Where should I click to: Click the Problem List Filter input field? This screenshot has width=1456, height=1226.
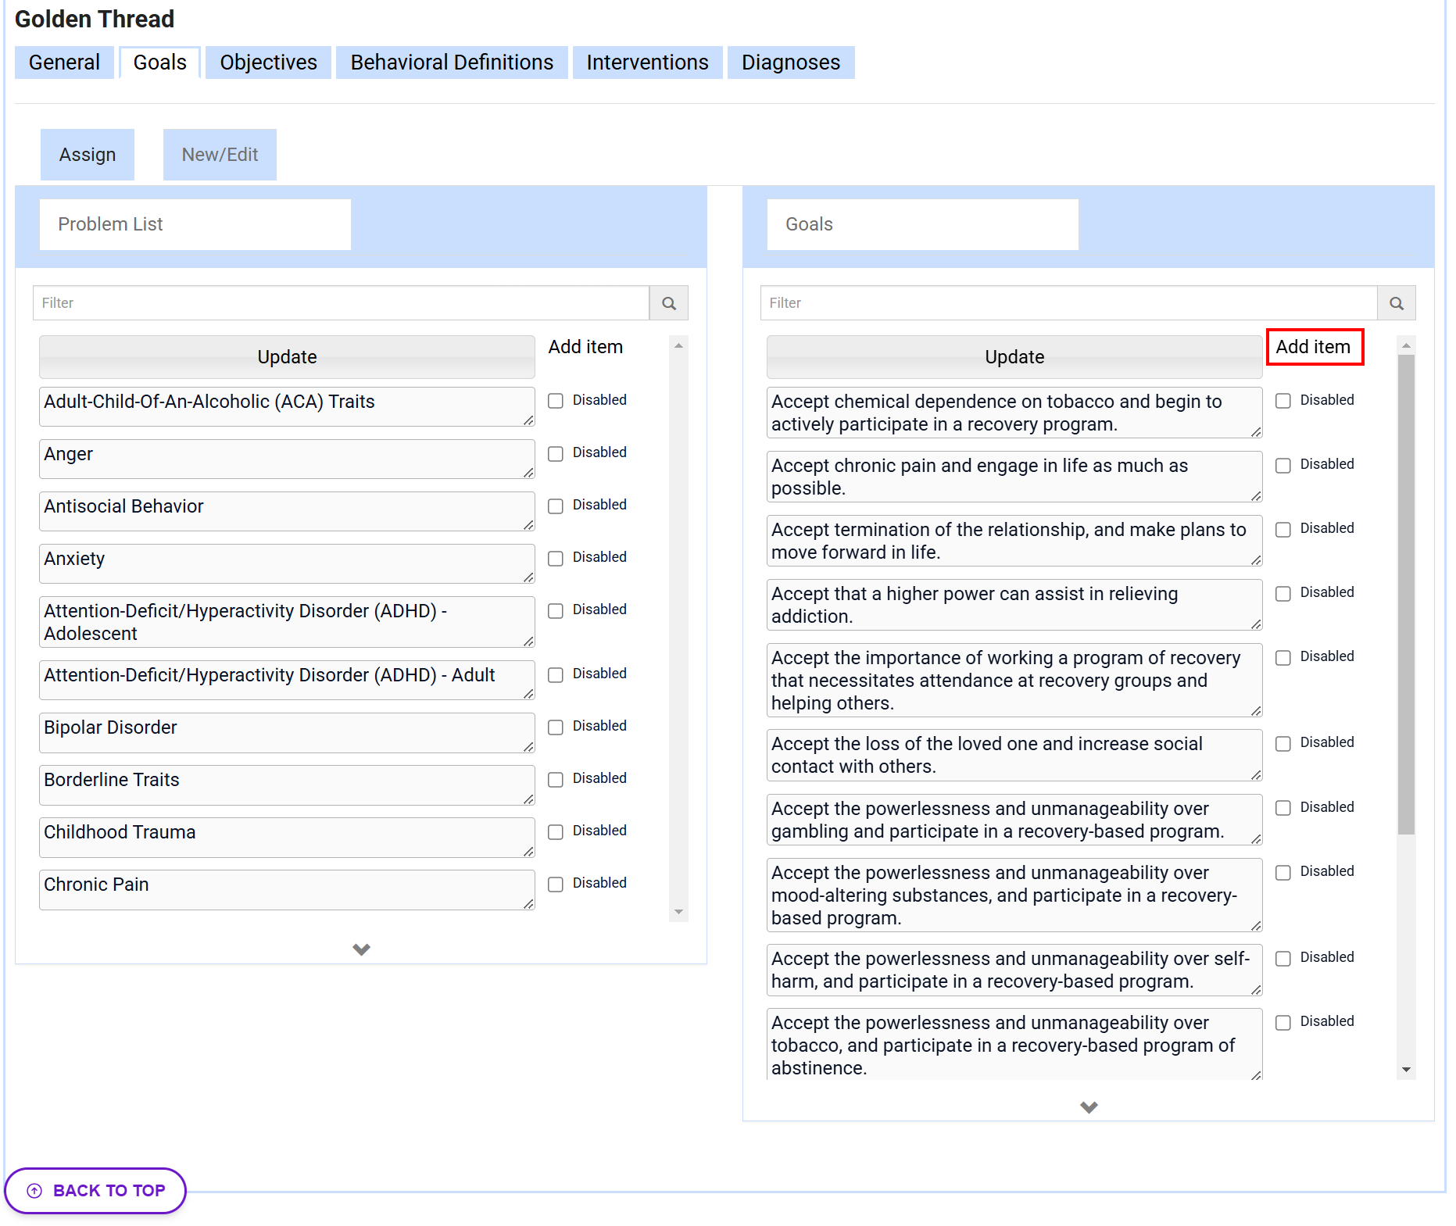click(x=341, y=303)
